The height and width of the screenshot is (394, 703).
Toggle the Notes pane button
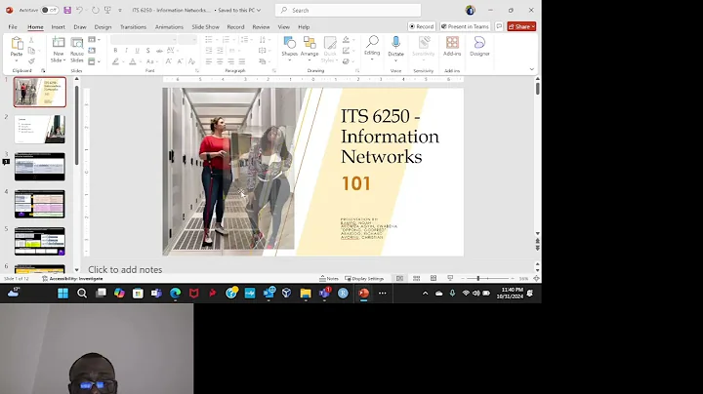pos(329,279)
